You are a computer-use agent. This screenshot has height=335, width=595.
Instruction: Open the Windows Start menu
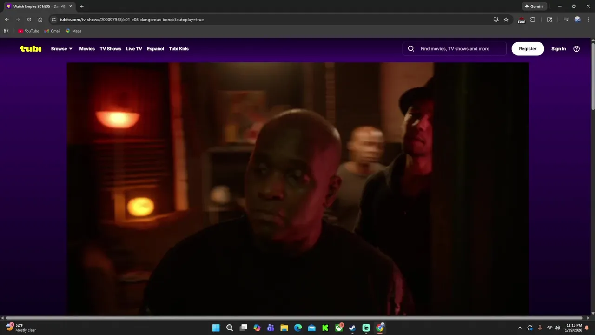216,328
